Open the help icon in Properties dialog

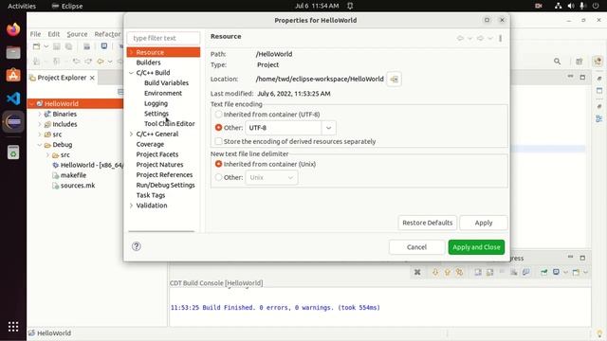tap(137, 246)
